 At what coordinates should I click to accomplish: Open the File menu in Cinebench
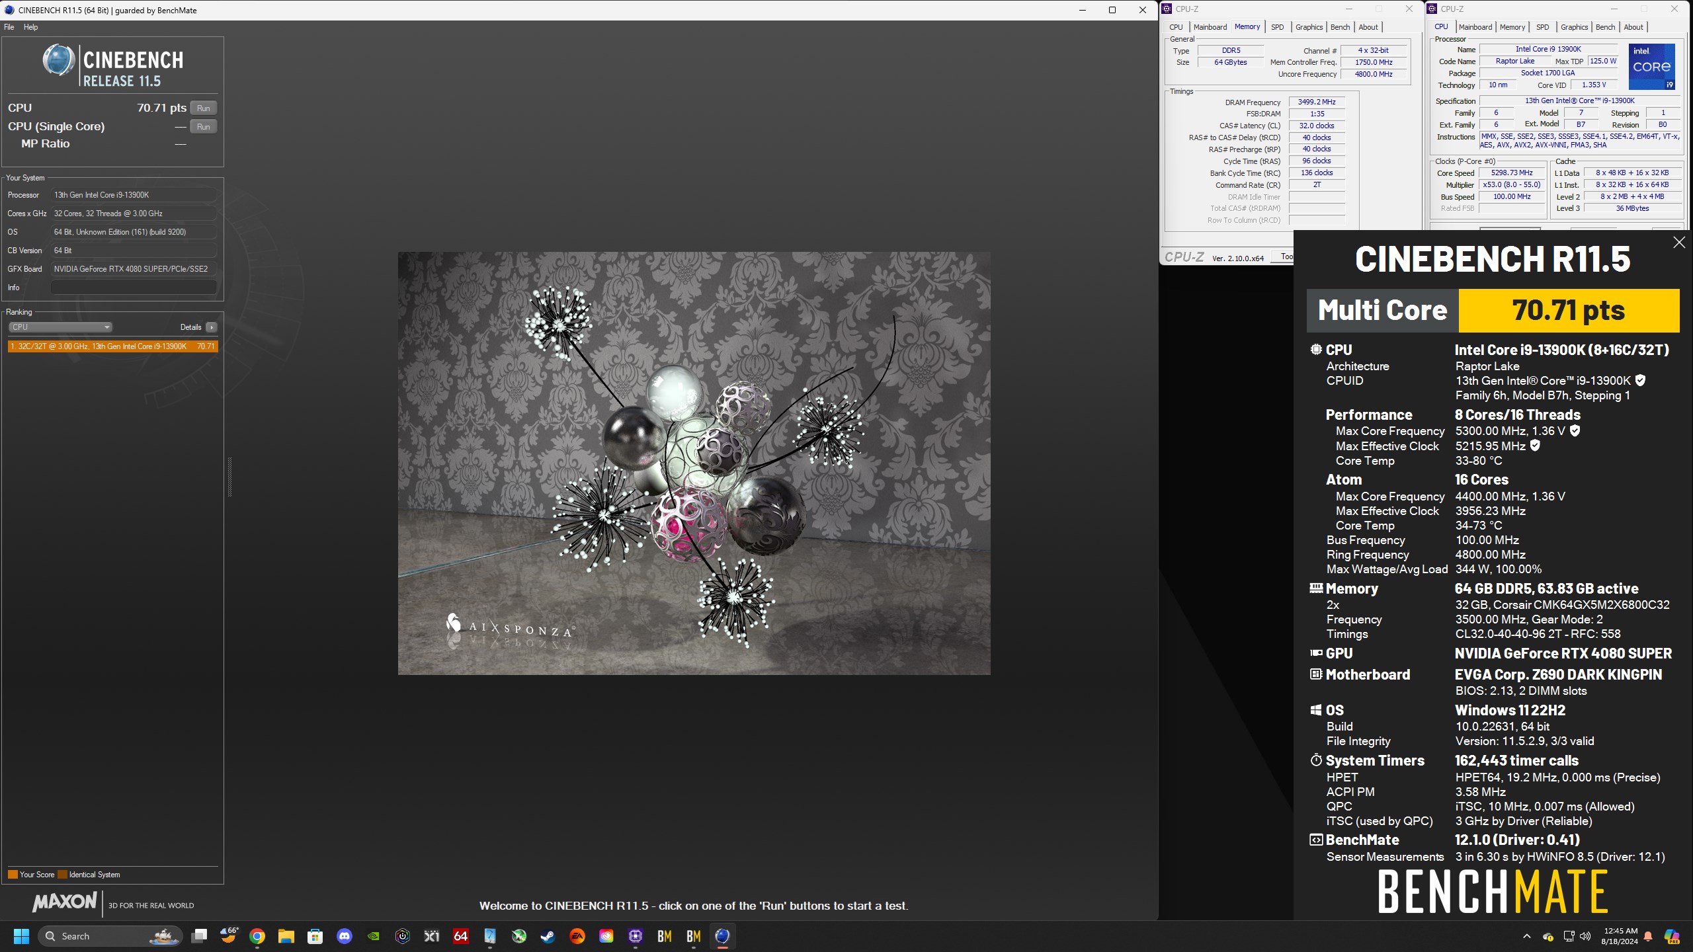tap(9, 27)
